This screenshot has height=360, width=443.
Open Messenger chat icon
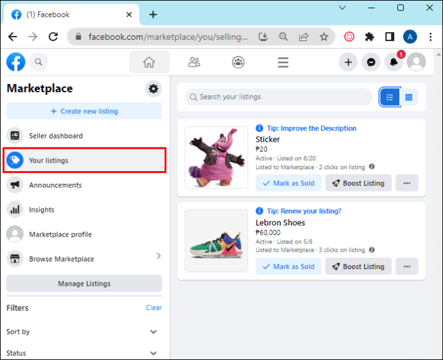[x=371, y=61]
